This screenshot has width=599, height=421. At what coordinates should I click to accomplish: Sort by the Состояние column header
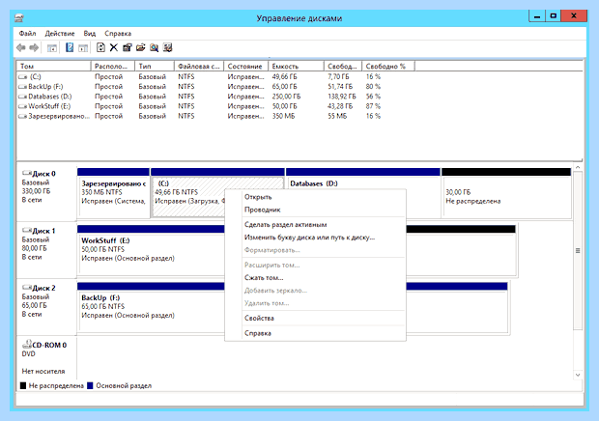(x=246, y=66)
